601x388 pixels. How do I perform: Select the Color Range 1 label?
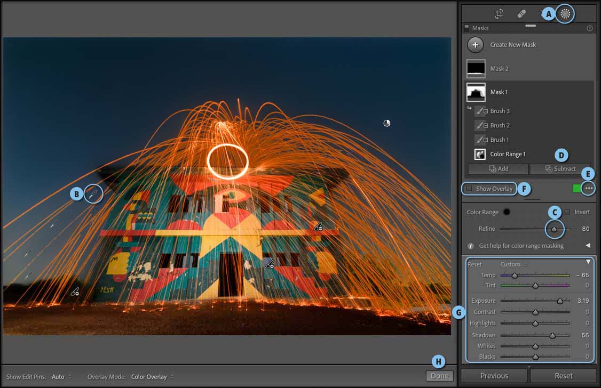click(x=508, y=154)
